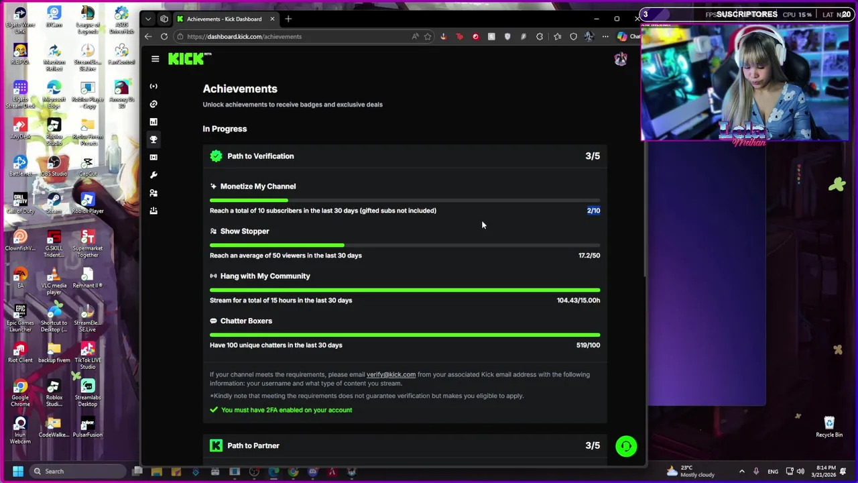Open AnyDesk desktop shortcut

pos(20,129)
